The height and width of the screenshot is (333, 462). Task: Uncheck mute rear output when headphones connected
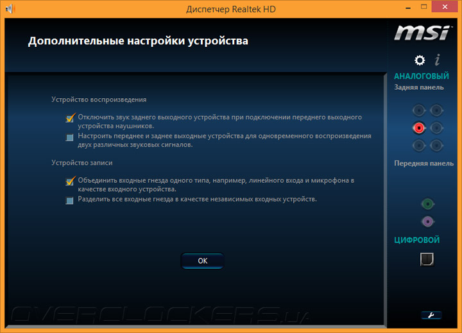[70, 118]
